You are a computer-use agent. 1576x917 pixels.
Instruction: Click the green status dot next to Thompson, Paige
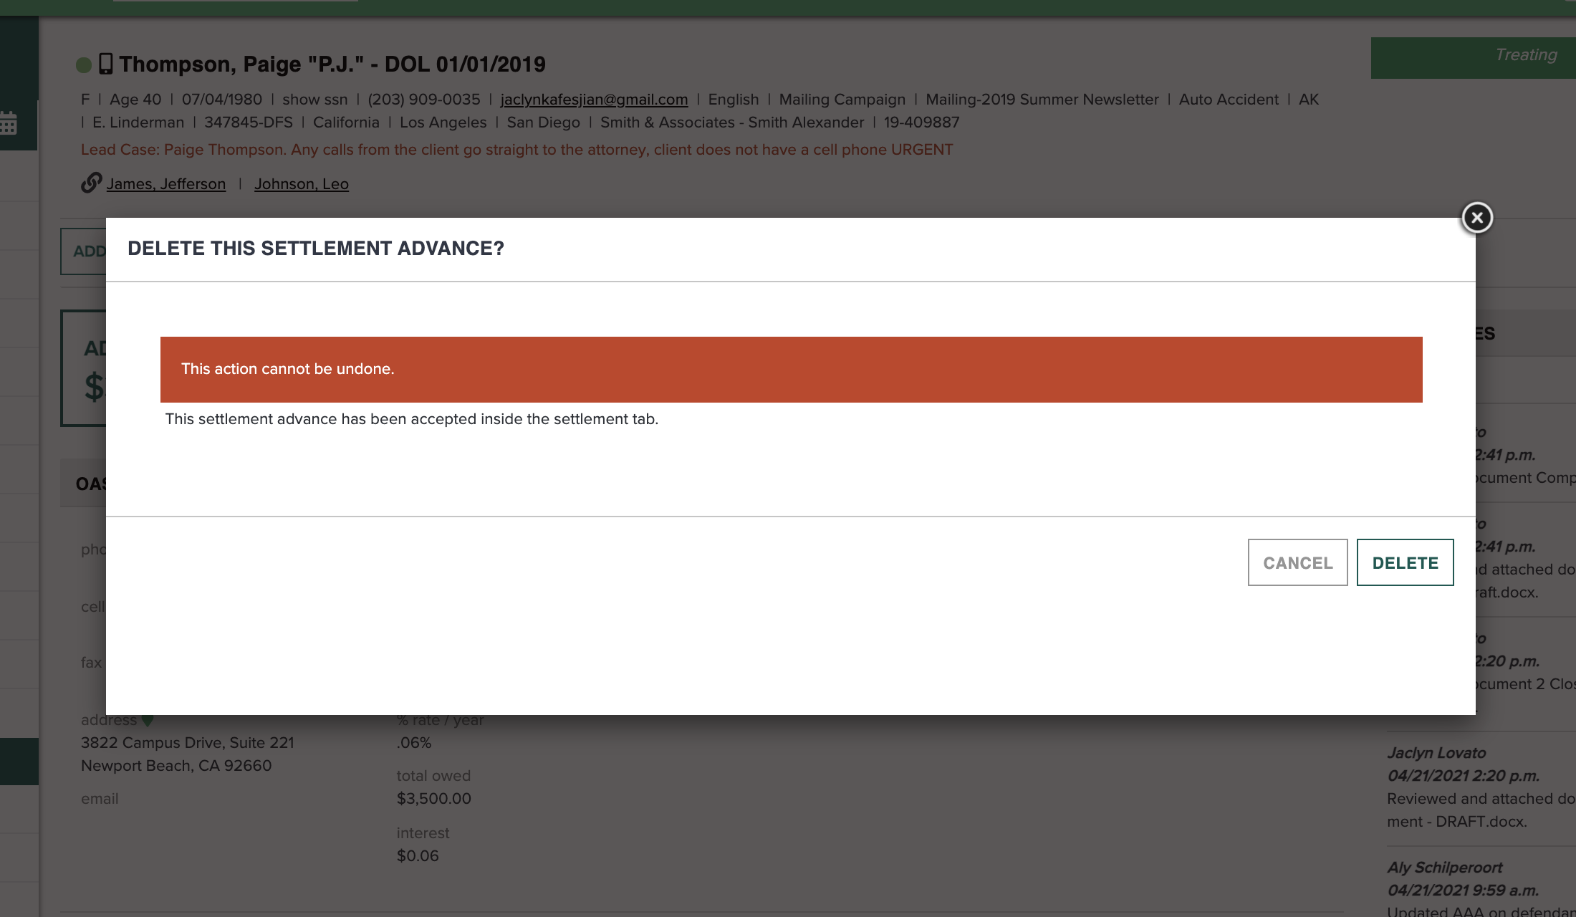[84, 64]
